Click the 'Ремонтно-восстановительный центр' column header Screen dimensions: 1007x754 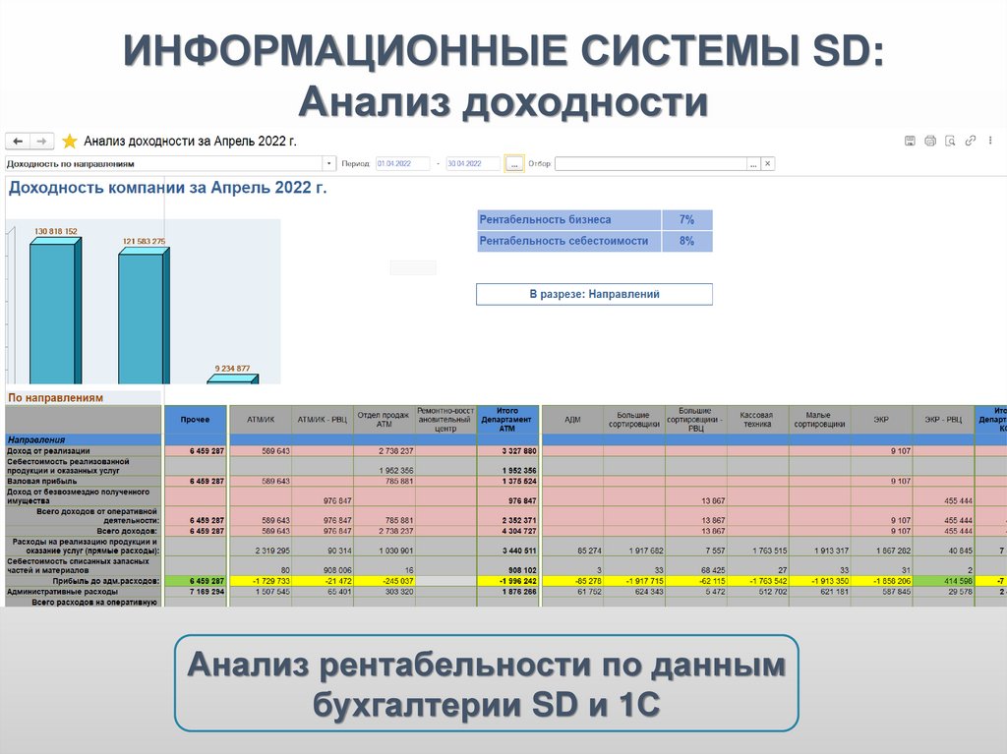click(x=445, y=420)
